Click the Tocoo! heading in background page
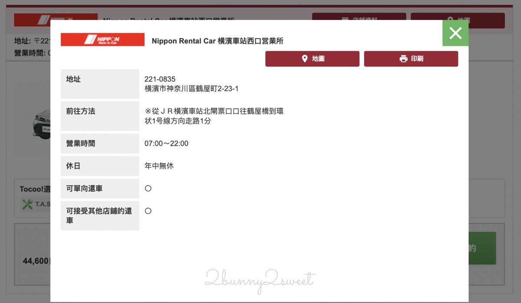 coord(35,189)
